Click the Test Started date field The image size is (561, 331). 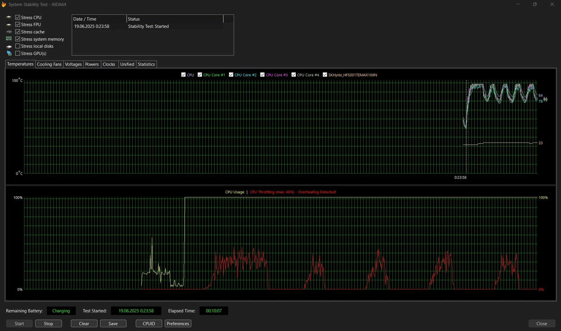(136, 311)
